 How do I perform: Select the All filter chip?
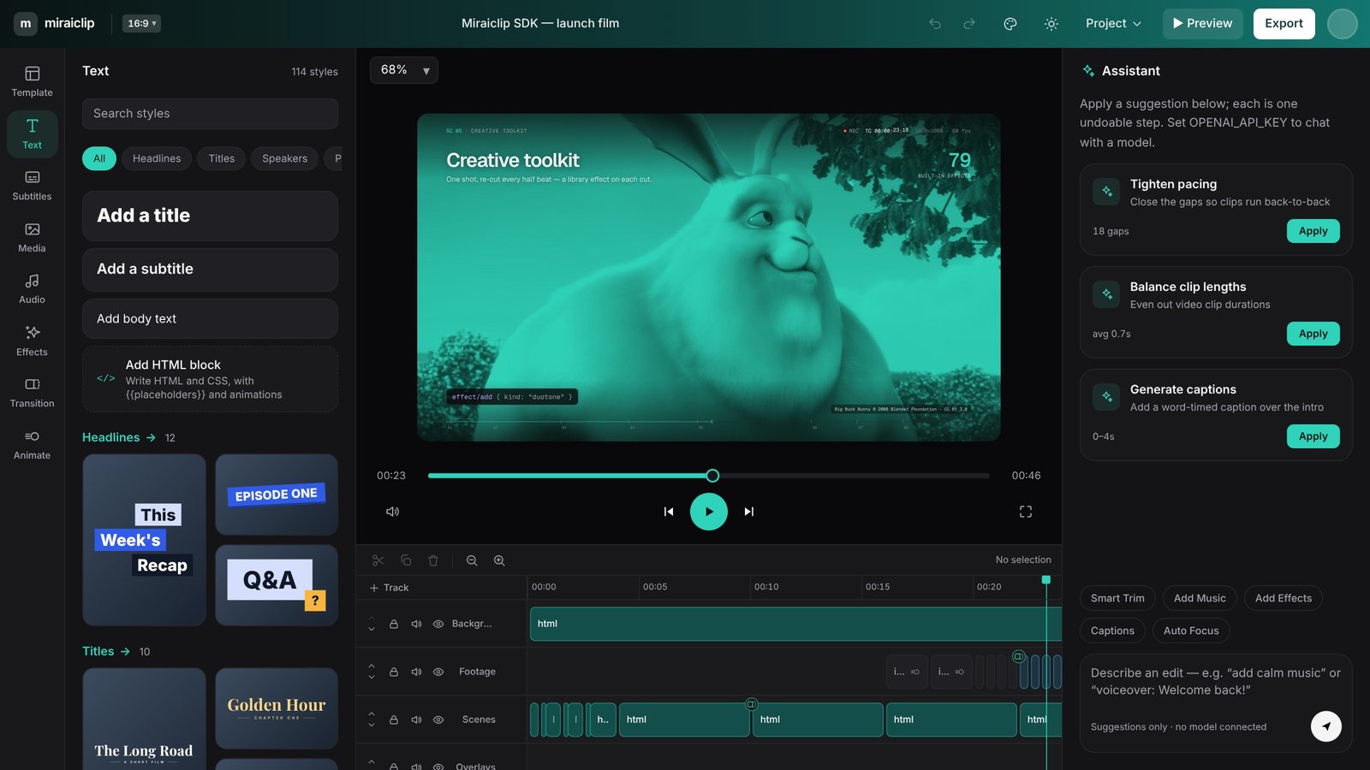99,158
